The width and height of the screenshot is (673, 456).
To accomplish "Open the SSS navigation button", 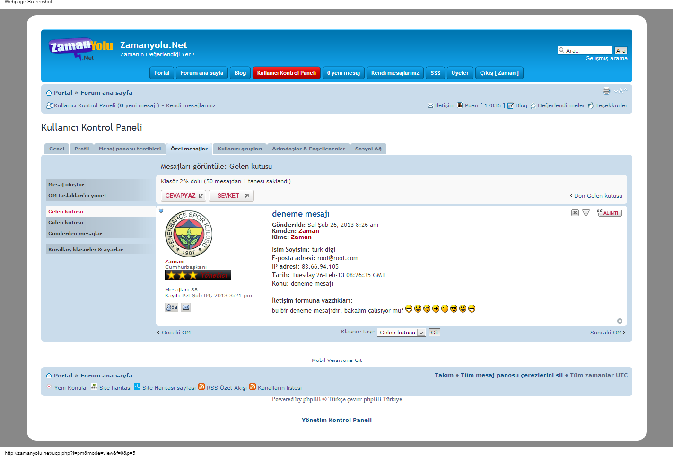I will coord(436,73).
